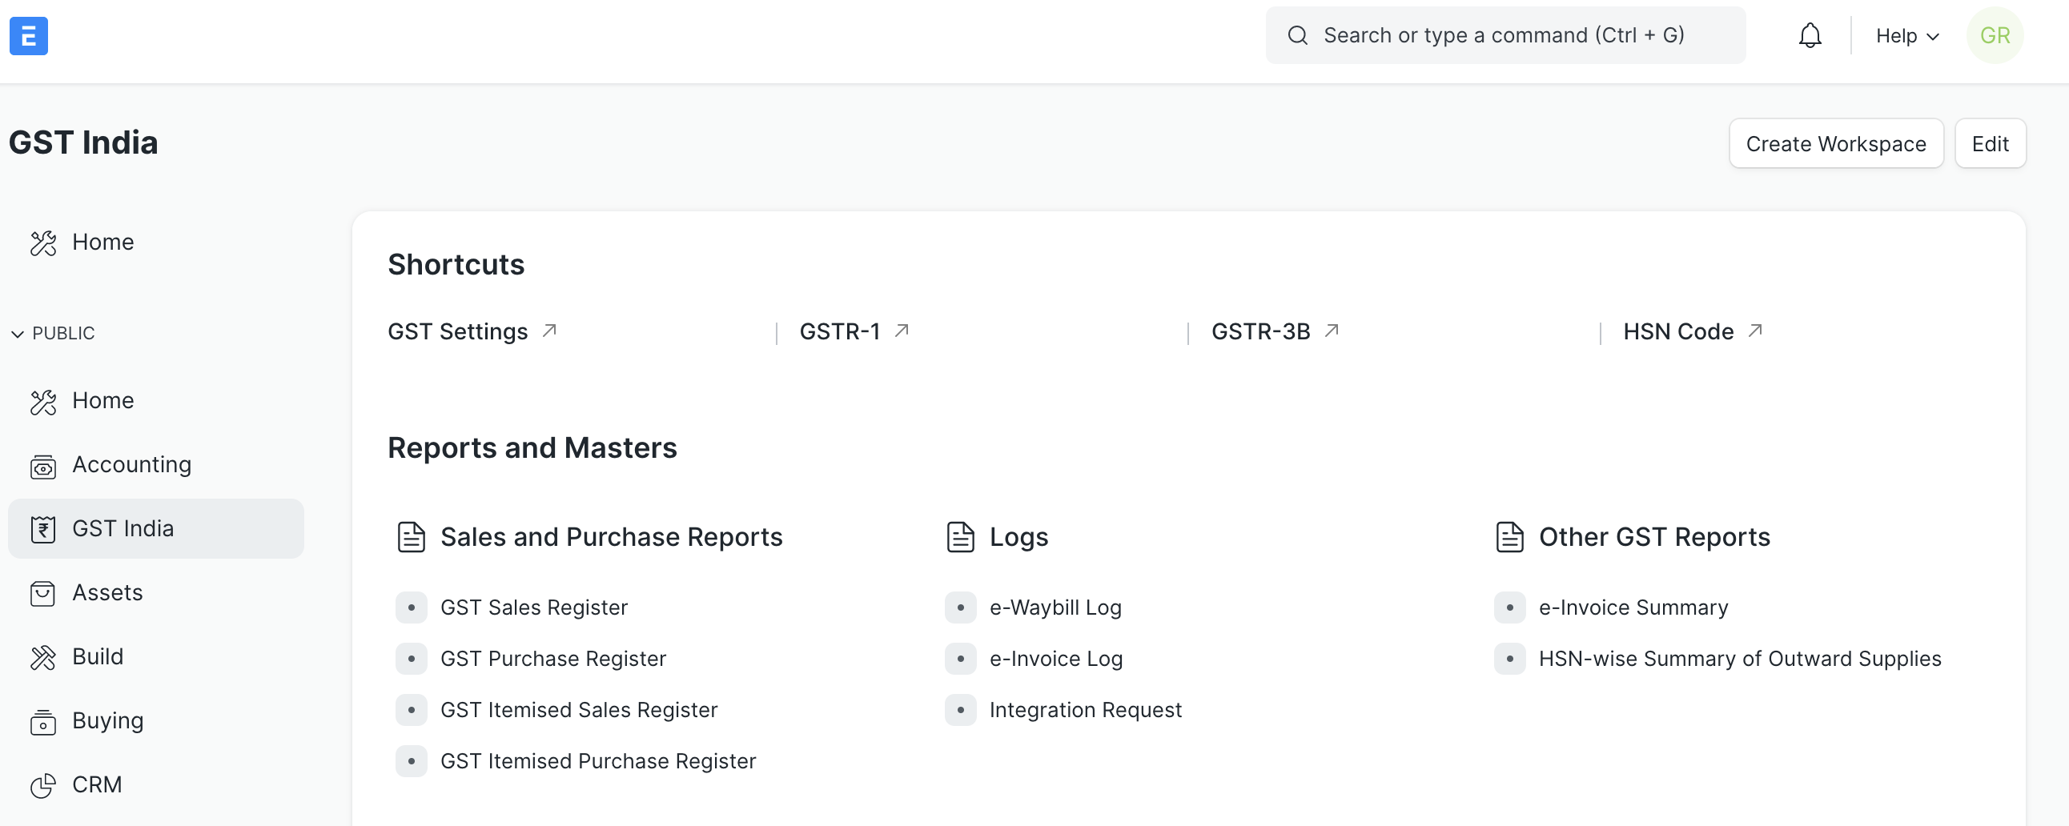
Task: Click the Create Workspace button
Action: point(1836,143)
